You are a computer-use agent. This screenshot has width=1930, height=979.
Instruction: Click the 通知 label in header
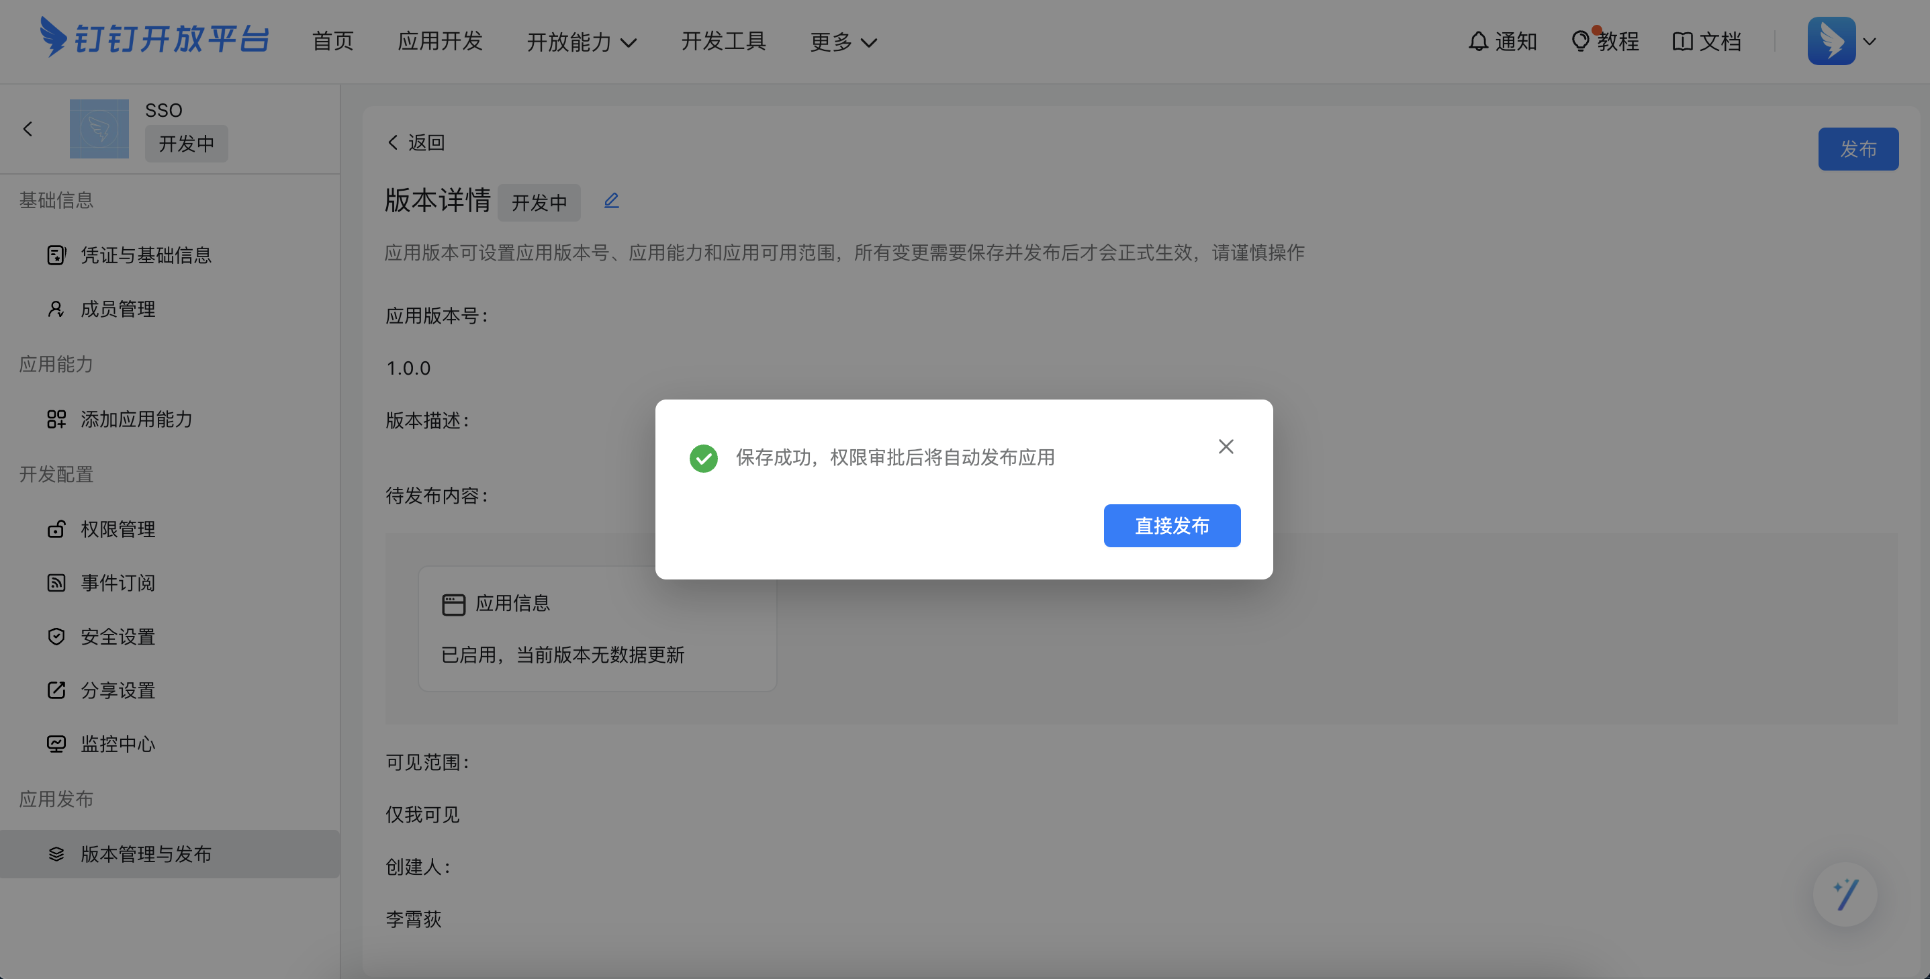pyautogui.click(x=1516, y=41)
